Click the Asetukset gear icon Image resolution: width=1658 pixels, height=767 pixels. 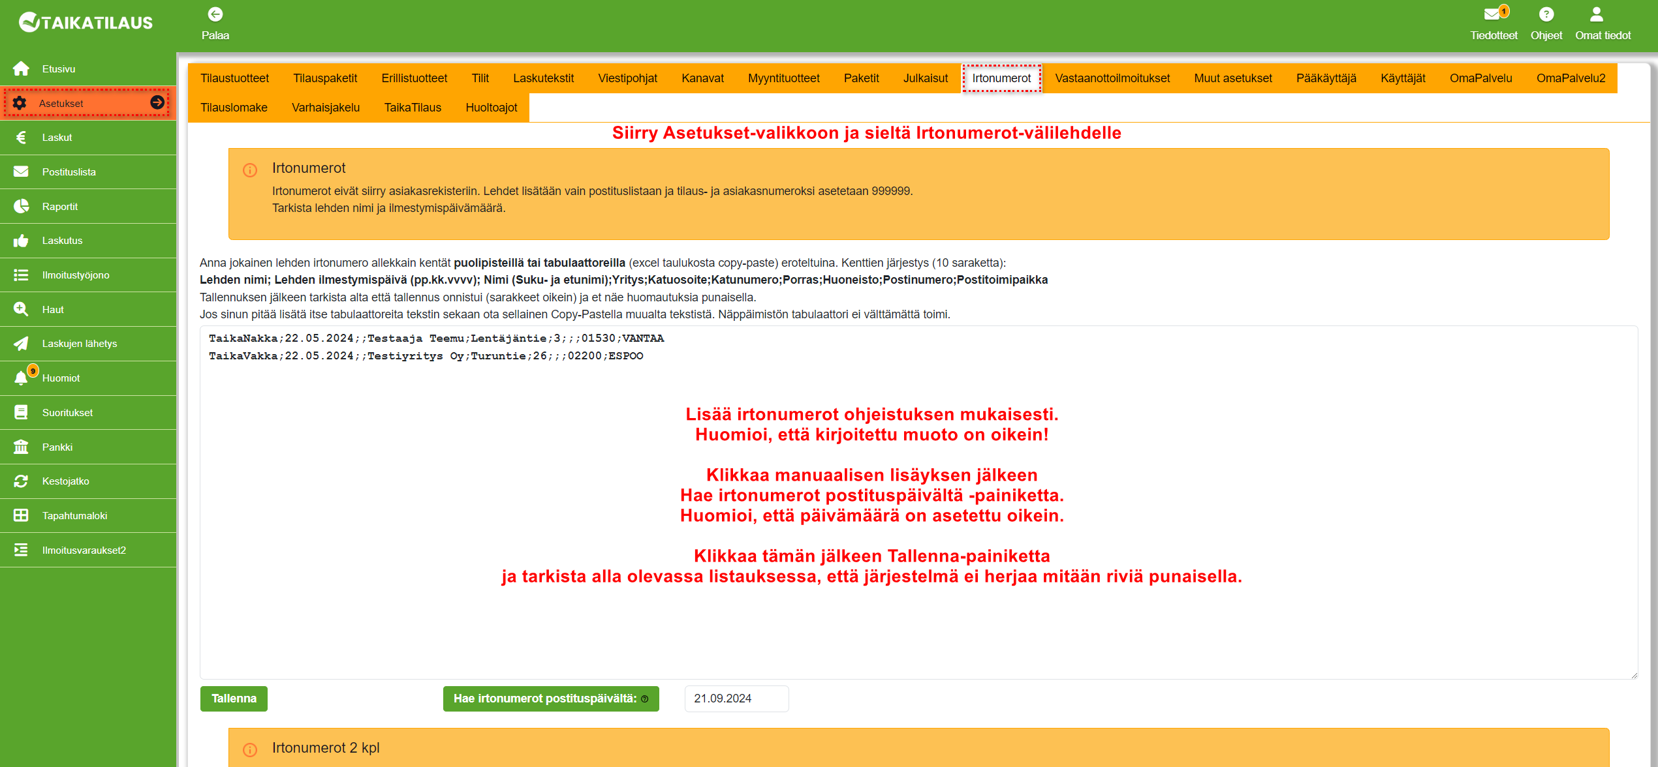coord(20,103)
